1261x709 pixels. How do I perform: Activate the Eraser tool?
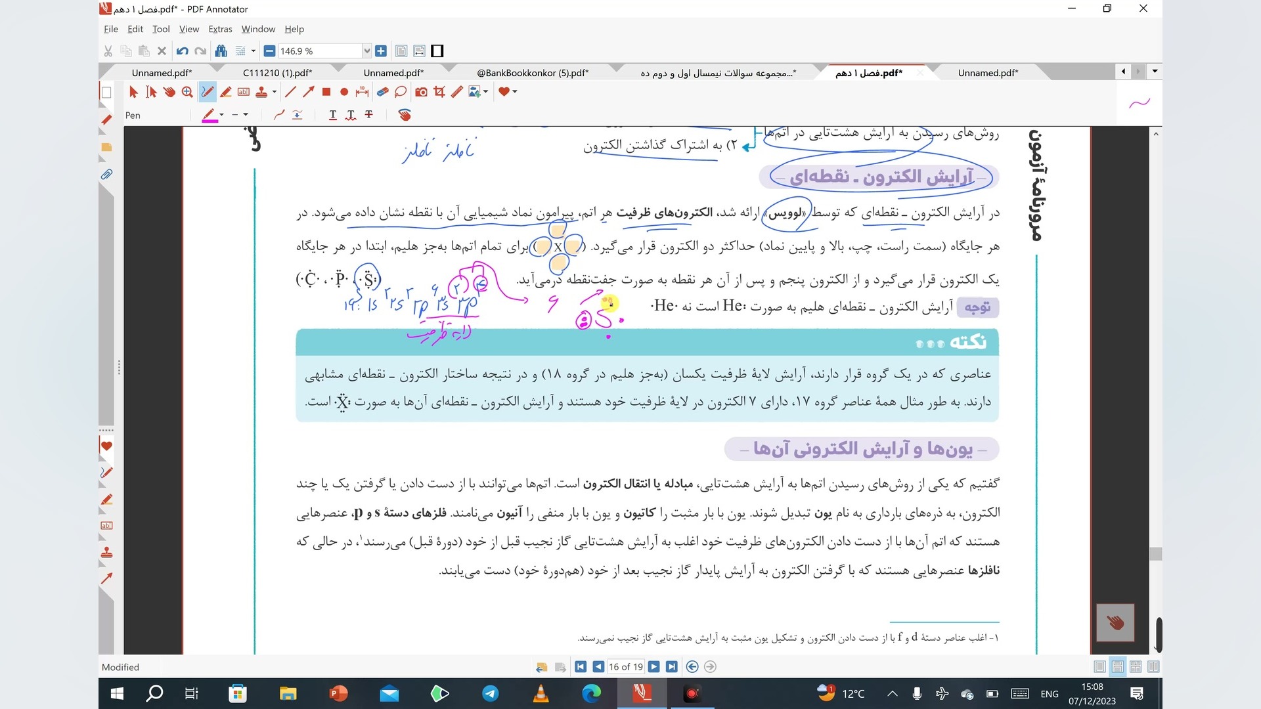coord(382,92)
